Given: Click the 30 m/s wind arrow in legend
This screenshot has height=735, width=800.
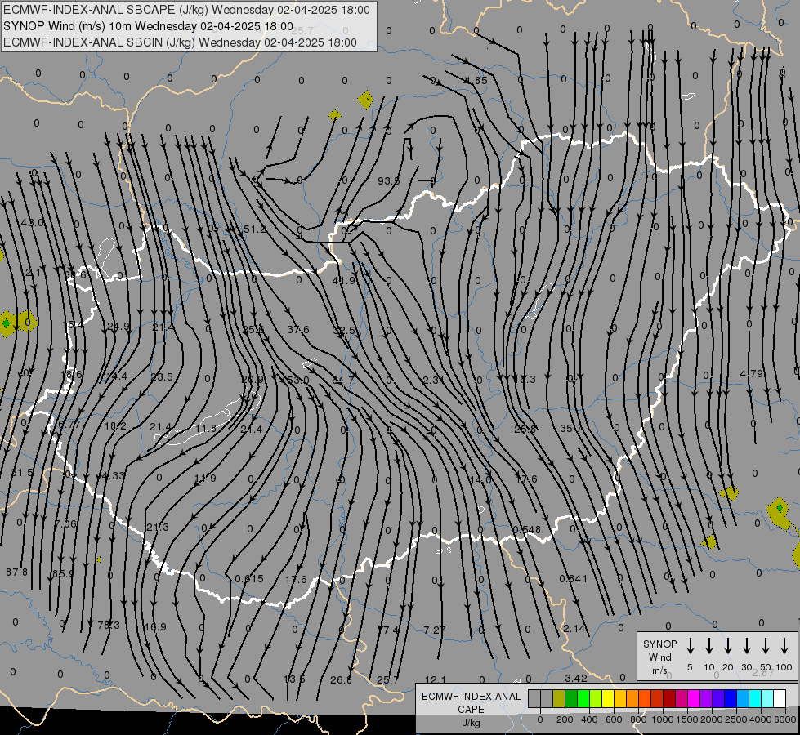Looking at the screenshot, I should pyautogui.click(x=746, y=646).
